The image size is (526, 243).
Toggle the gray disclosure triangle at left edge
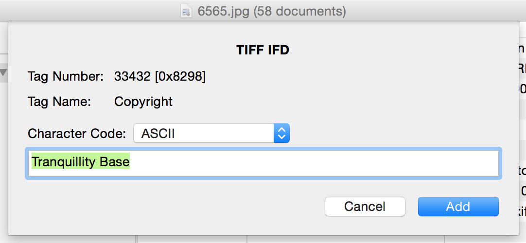click(x=3, y=72)
